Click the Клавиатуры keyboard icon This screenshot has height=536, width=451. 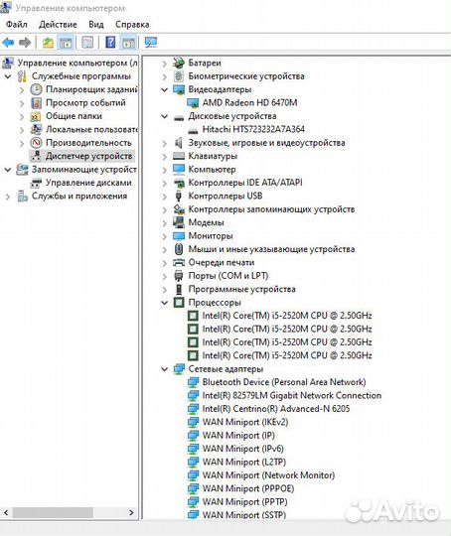(x=179, y=156)
